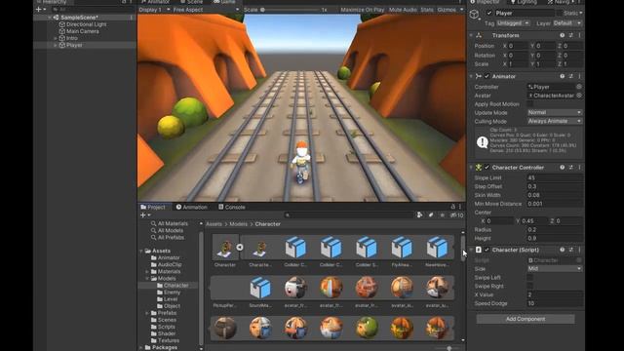Adjust Game view Scale slider
624x351 pixels.
pos(291,10)
